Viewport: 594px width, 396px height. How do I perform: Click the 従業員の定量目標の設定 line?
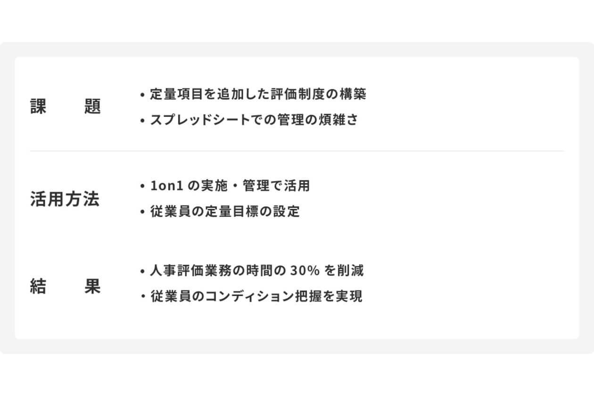[225, 211]
